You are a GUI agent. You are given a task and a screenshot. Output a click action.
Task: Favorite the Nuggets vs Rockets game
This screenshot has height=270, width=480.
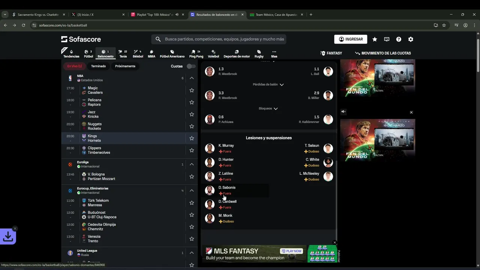(192, 126)
